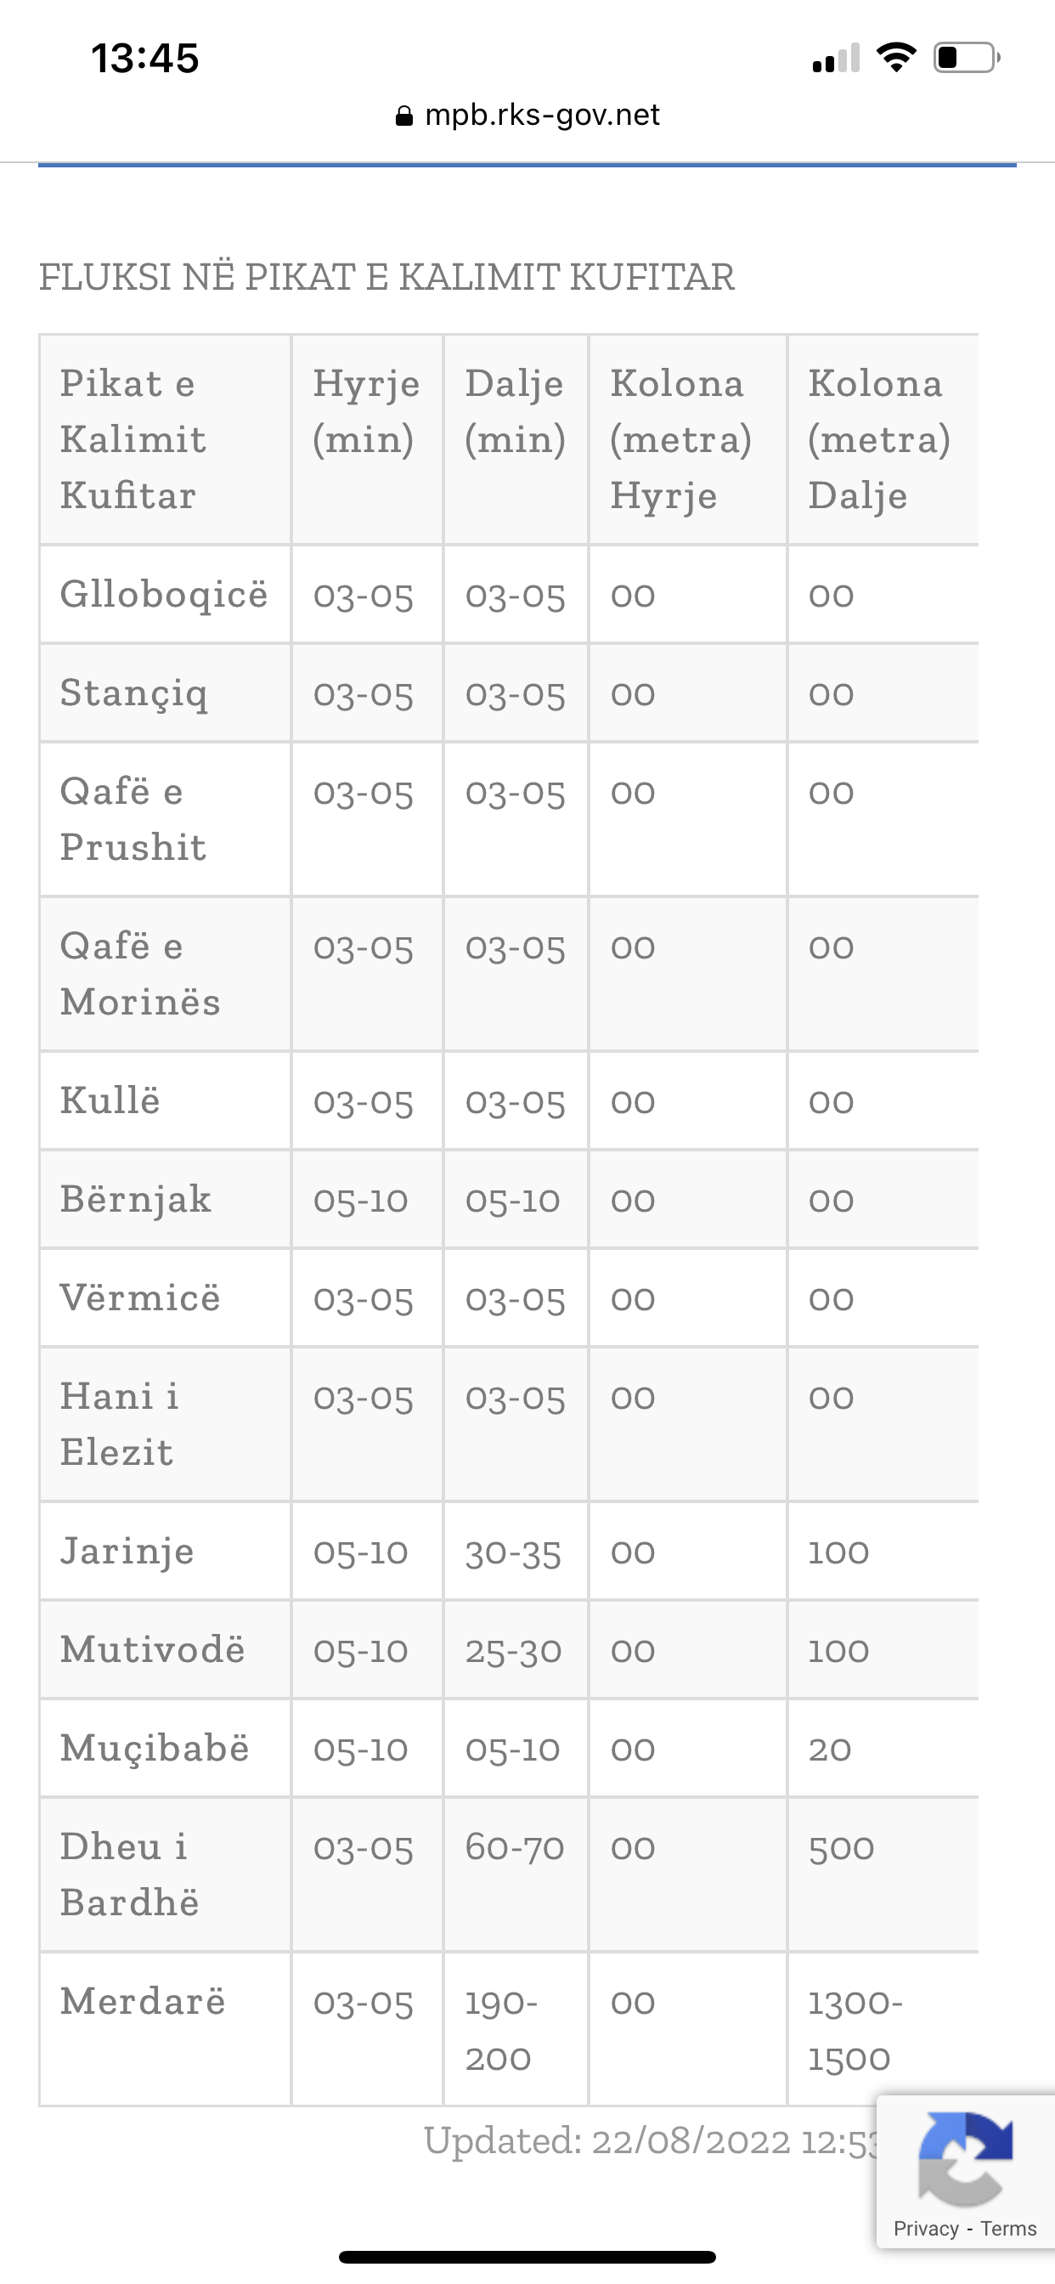
Task: Tap the home indicator bar
Action: click(527, 2257)
